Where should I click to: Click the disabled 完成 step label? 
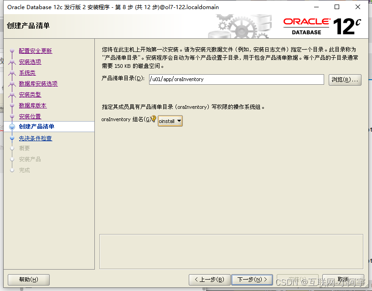(x=25, y=170)
